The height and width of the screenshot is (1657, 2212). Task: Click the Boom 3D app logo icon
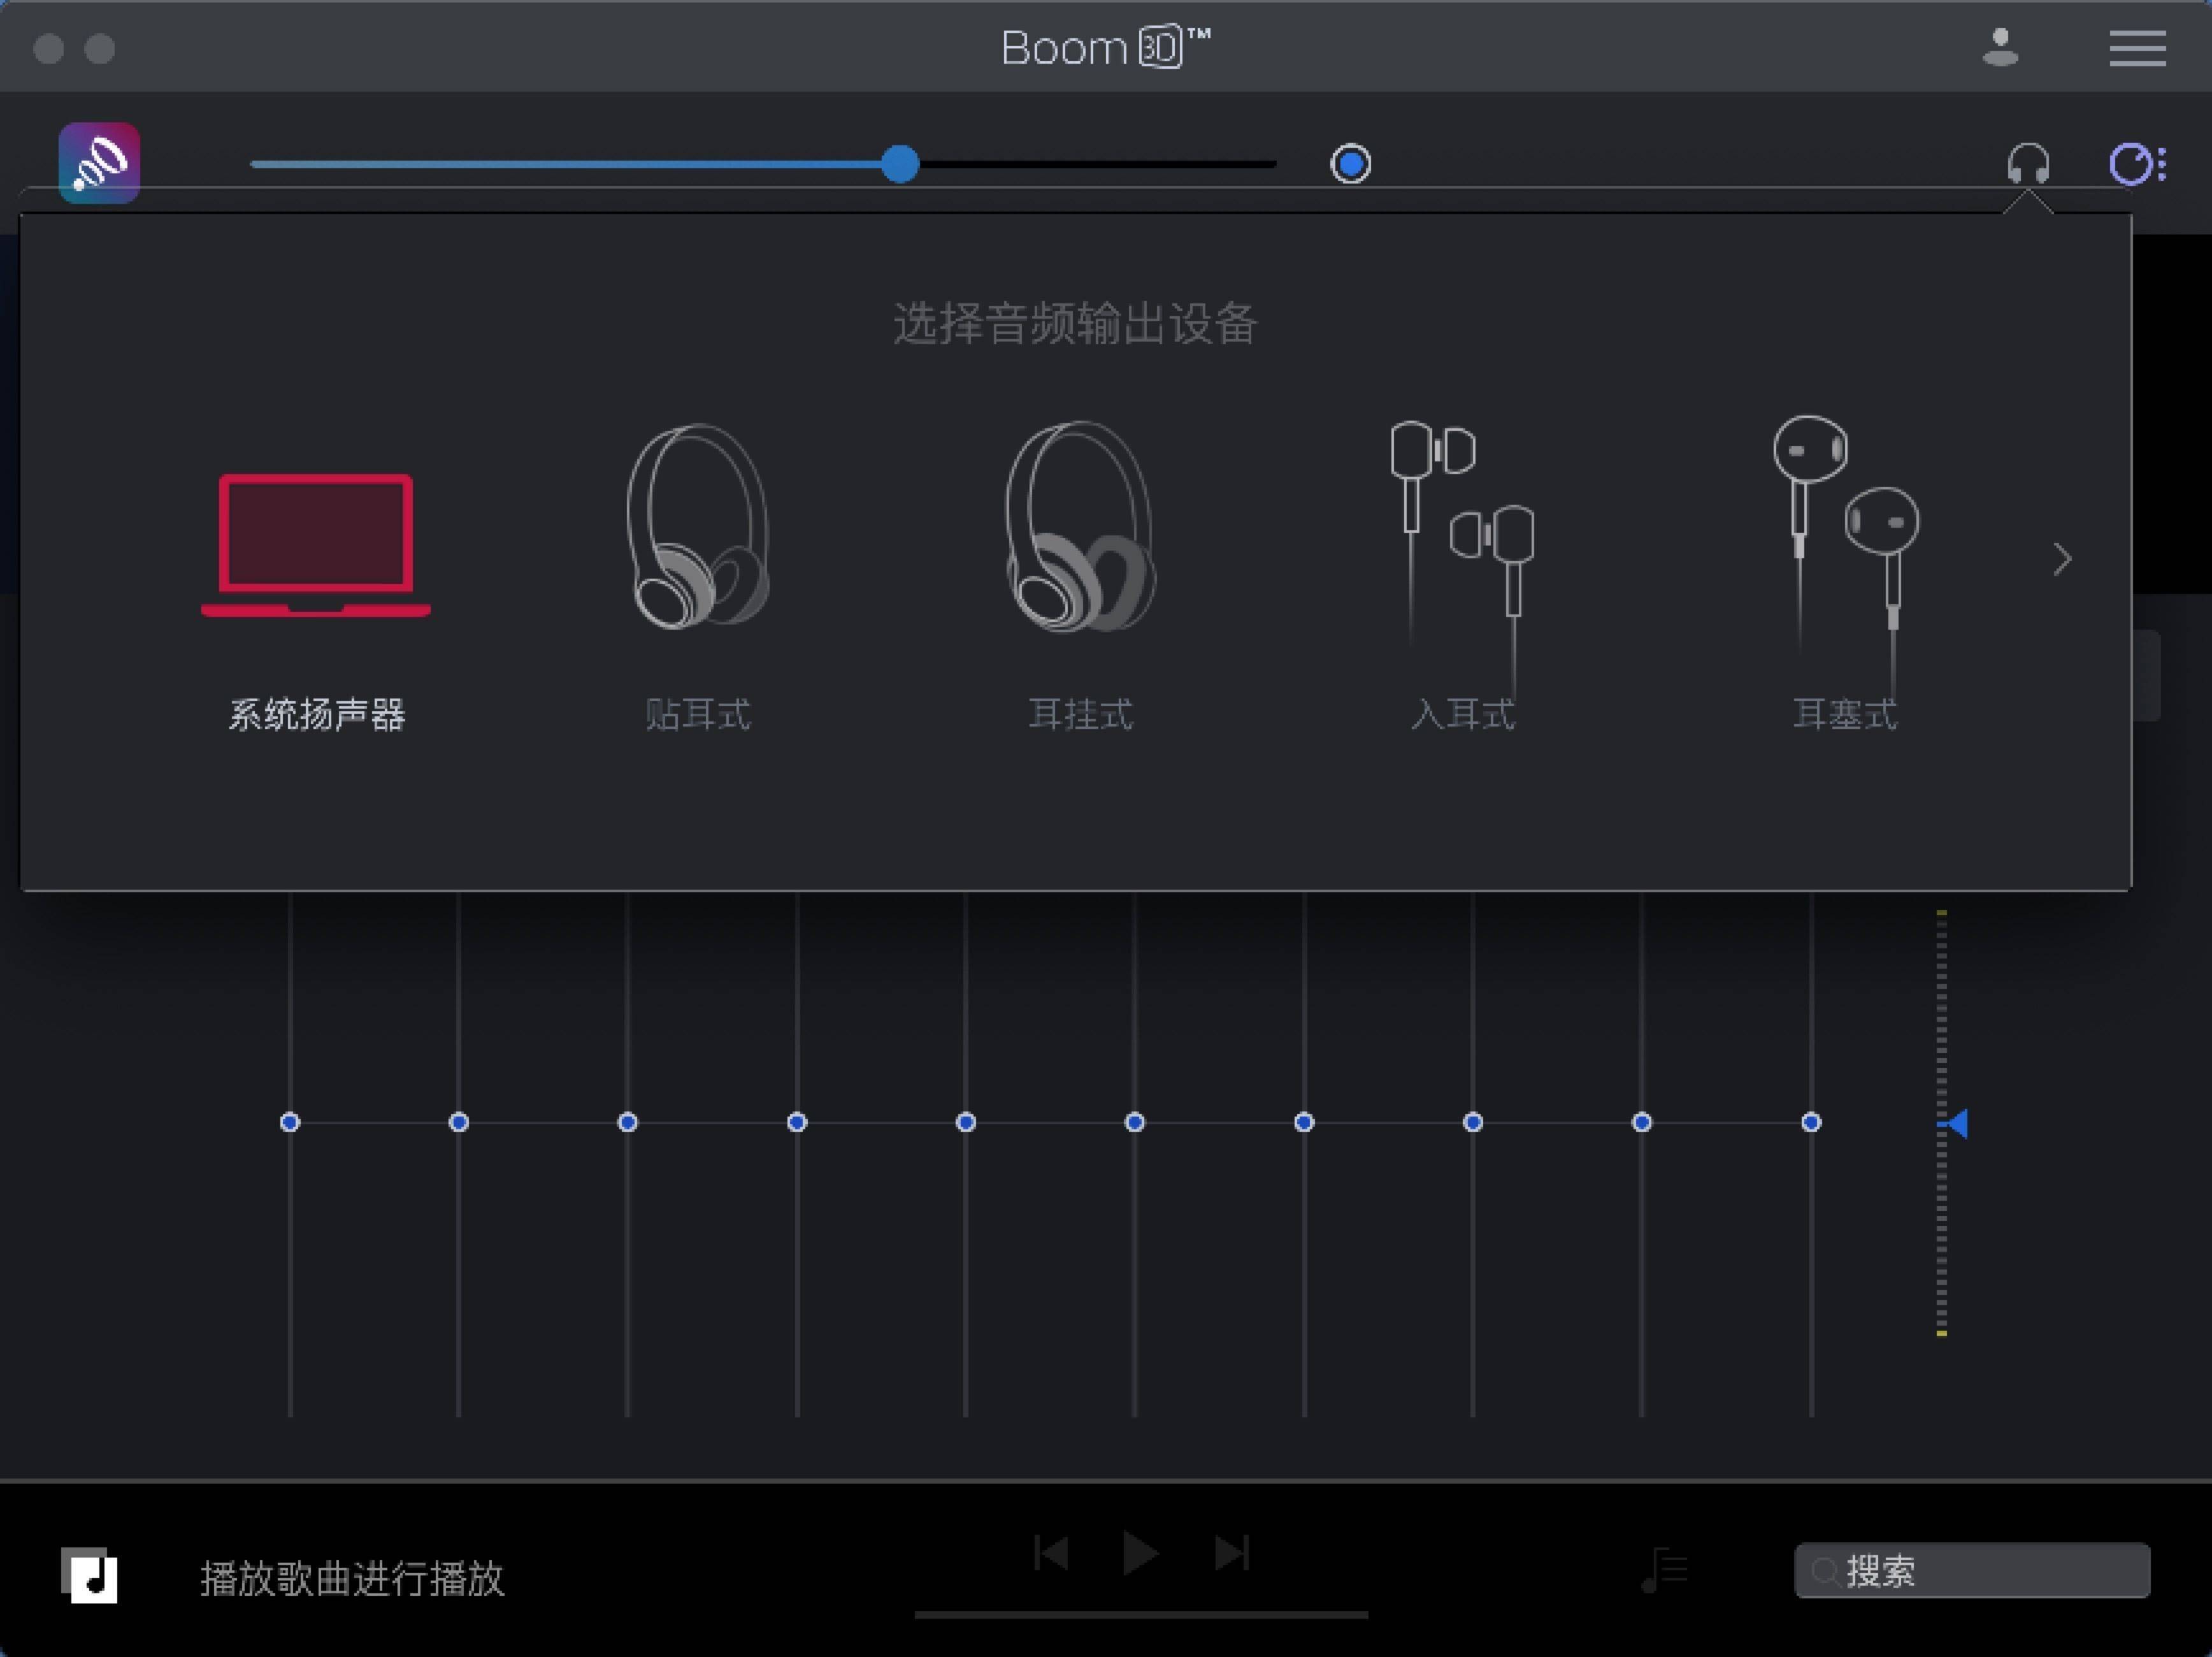click(x=99, y=163)
